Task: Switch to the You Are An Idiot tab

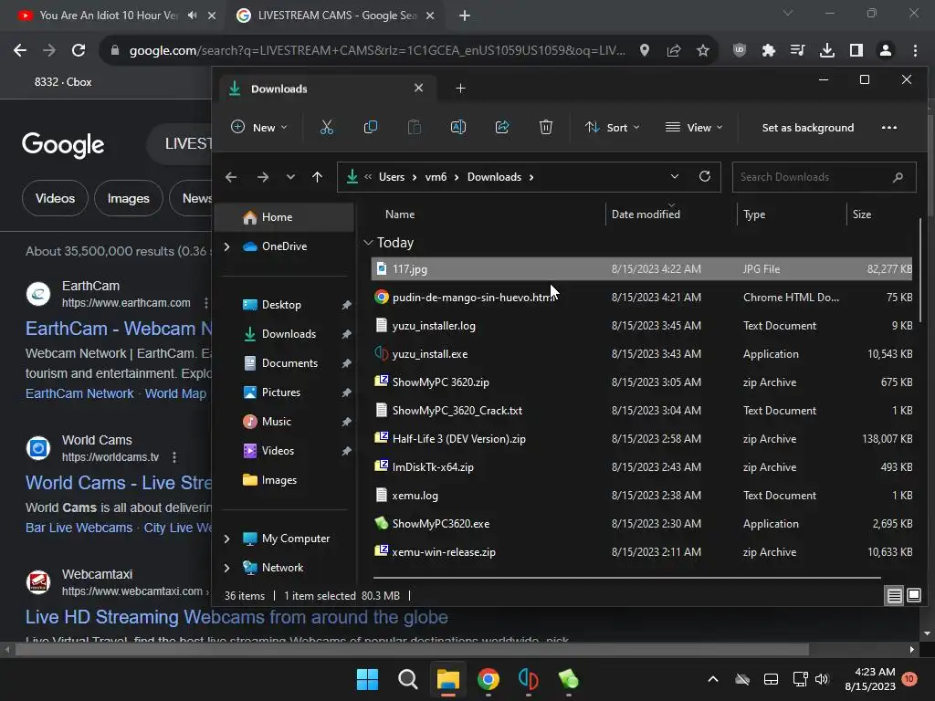Action: point(108,15)
